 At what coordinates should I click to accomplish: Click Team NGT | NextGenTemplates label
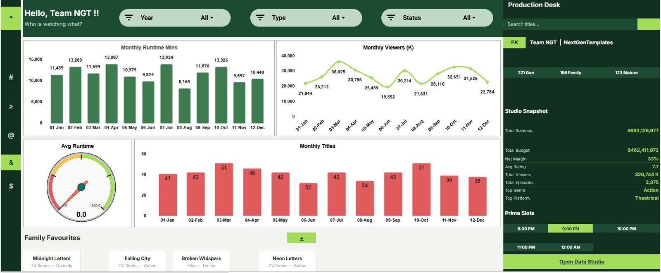click(571, 42)
